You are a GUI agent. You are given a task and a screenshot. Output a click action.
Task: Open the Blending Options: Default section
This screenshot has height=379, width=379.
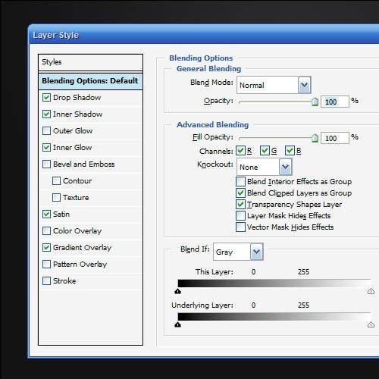point(90,81)
